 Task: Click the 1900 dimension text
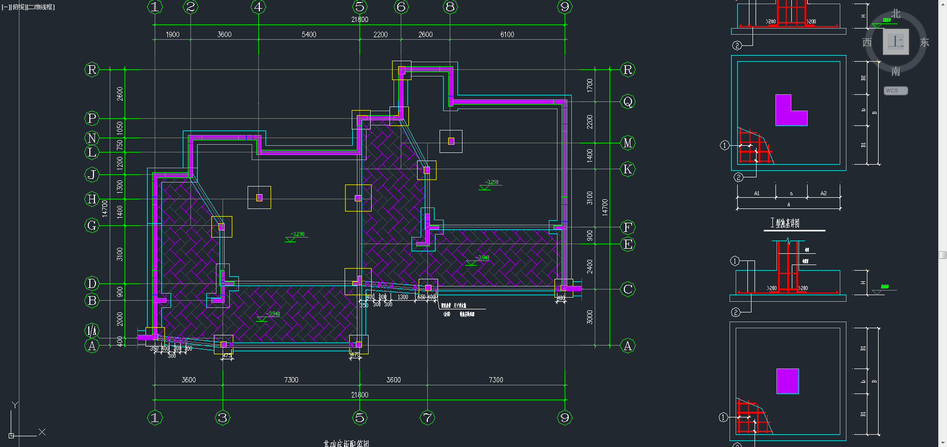(173, 35)
